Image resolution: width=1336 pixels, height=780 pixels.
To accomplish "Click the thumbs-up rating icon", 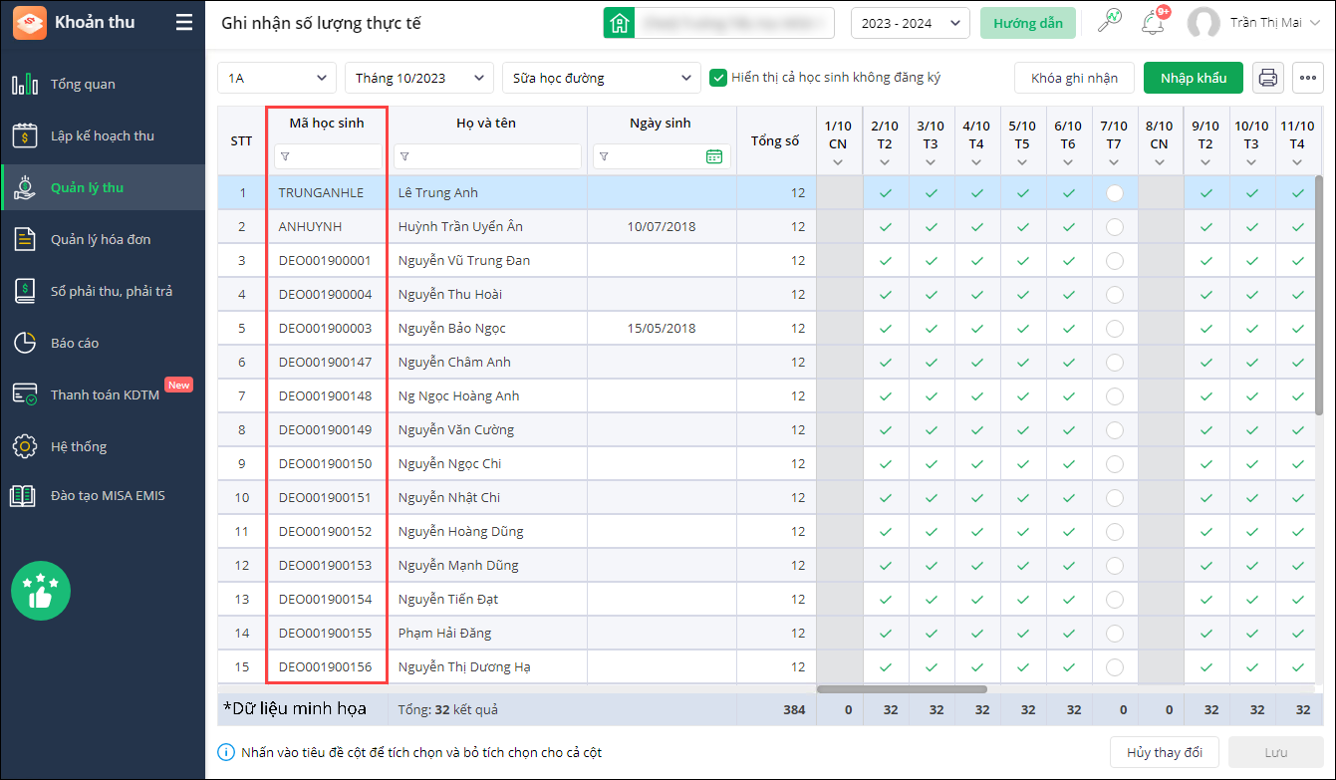I will tap(41, 592).
